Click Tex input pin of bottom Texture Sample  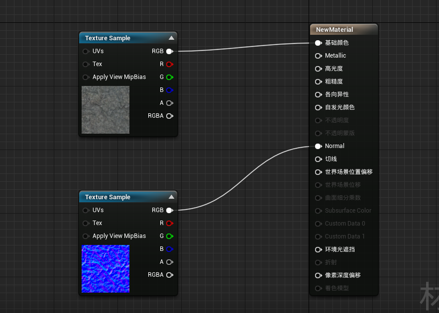(86, 223)
